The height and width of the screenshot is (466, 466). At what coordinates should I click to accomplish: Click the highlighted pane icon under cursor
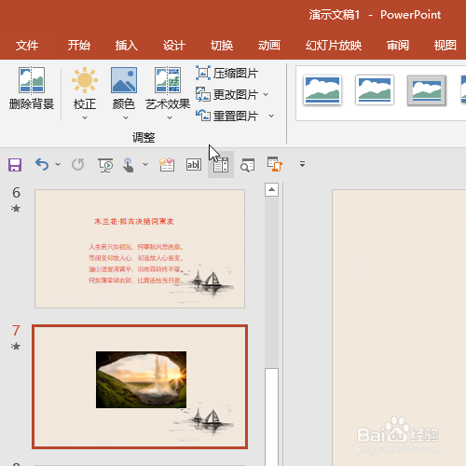221,165
